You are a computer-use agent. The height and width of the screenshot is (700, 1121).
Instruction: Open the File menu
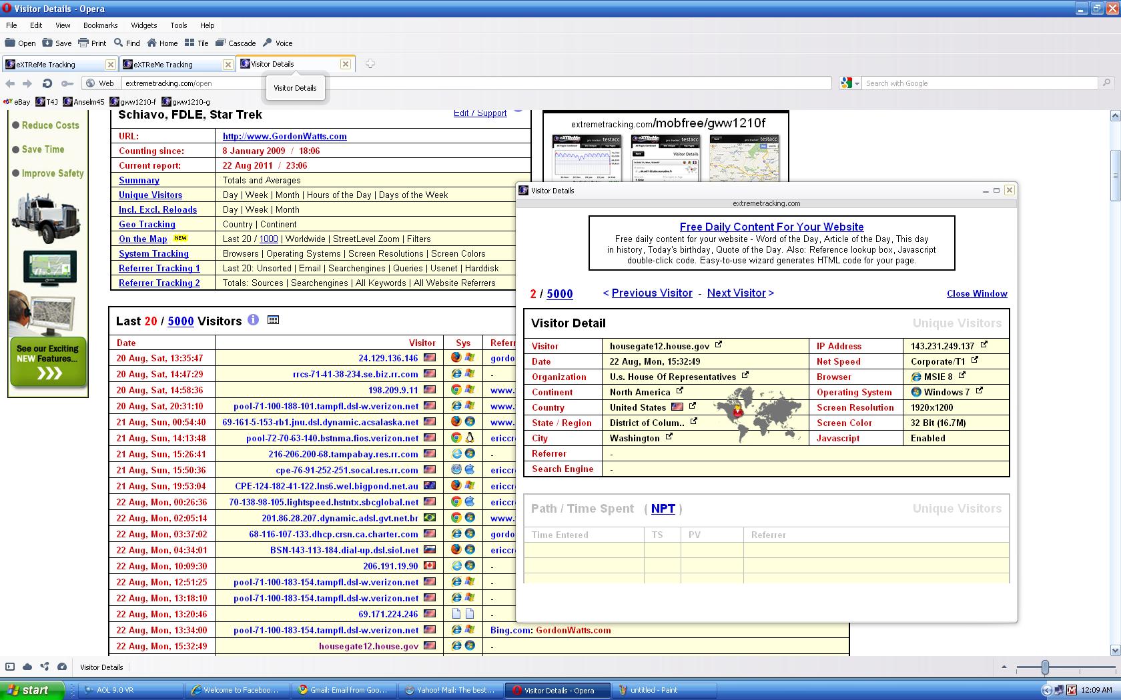coord(11,25)
